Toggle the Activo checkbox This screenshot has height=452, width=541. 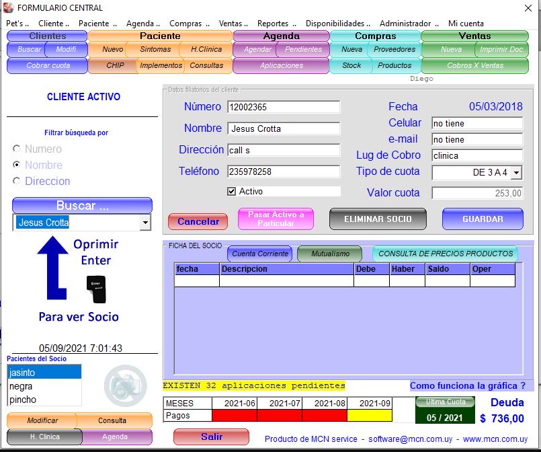(232, 192)
